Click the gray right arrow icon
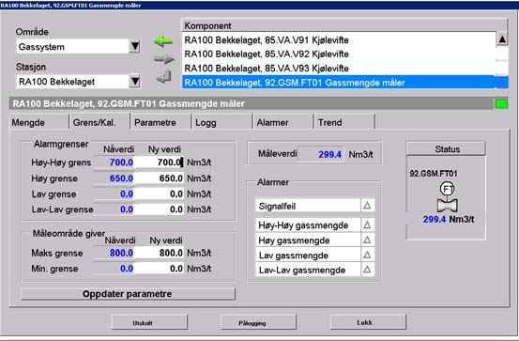This screenshot has width=519, height=341. click(x=164, y=60)
